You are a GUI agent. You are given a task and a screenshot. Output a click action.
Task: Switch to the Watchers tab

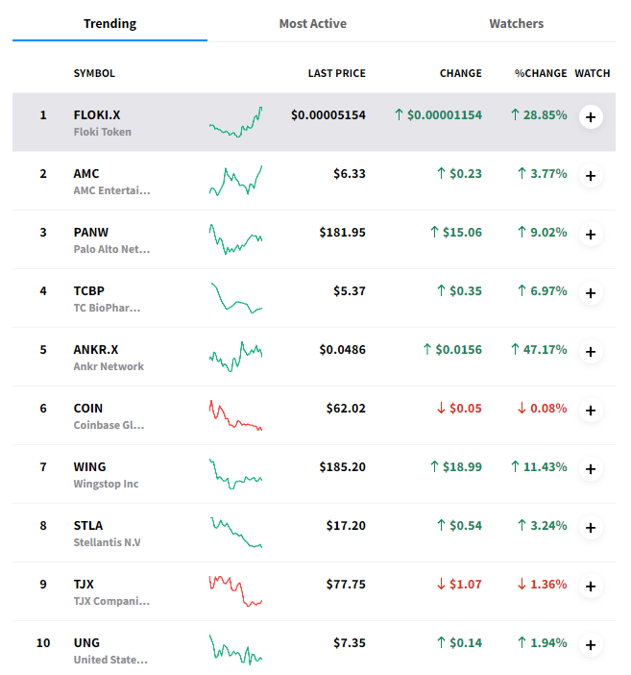pyautogui.click(x=516, y=24)
